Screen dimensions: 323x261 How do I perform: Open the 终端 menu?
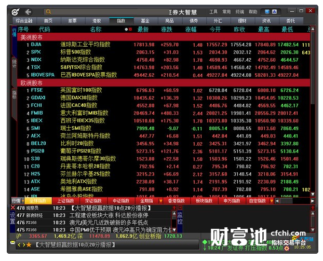(x=239, y=12)
